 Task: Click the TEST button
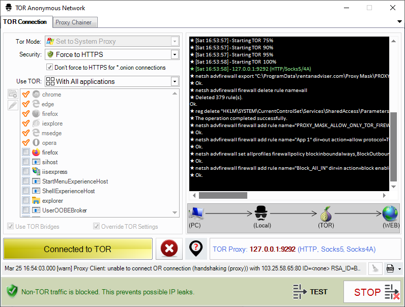pyautogui.click(x=310, y=292)
